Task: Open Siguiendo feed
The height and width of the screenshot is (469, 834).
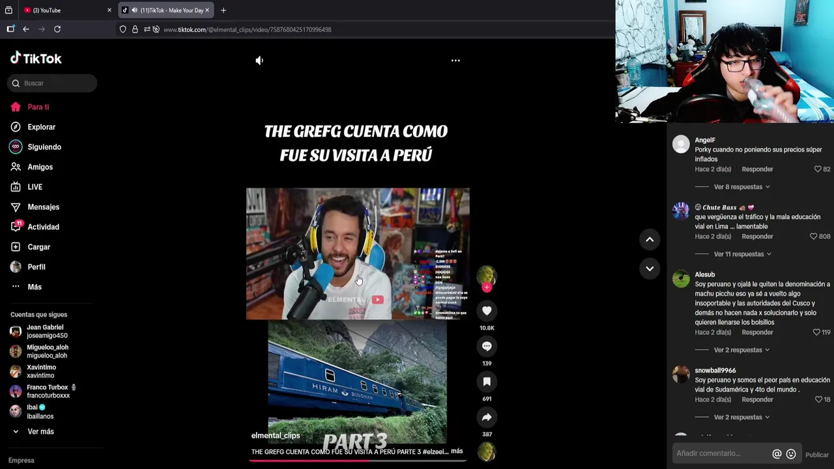Action: coord(36,147)
